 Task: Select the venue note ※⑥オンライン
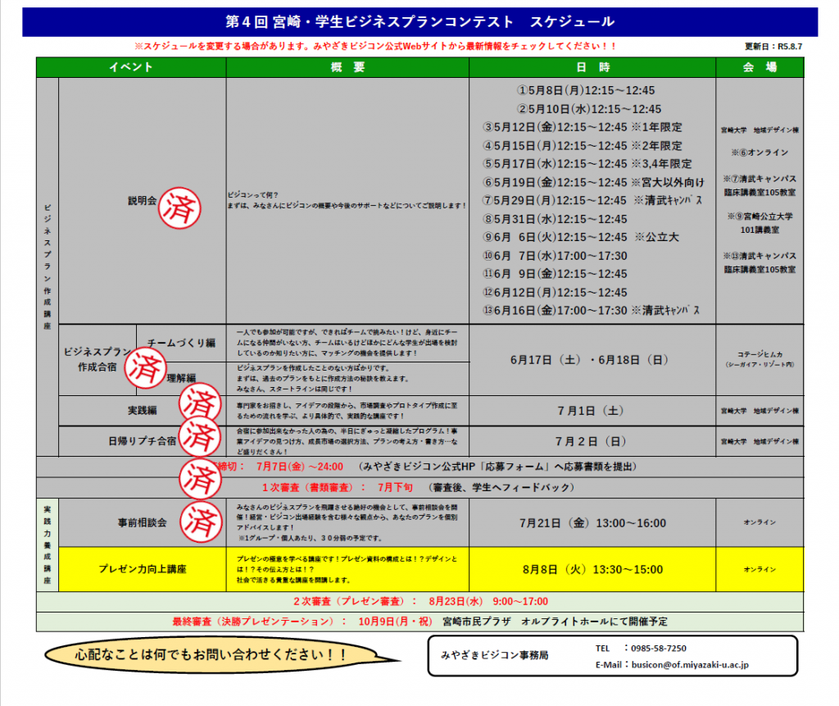pyautogui.click(x=760, y=153)
